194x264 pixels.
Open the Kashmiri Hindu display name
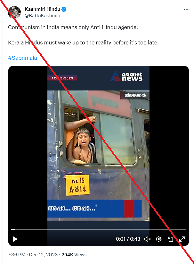[42, 9]
